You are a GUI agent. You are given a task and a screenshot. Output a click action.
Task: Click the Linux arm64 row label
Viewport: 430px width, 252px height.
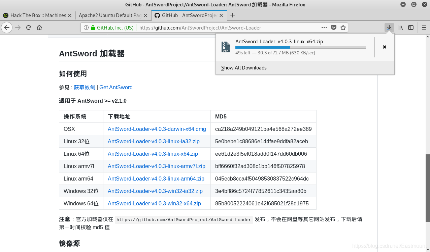pyautogui.click(x=78, y=179)
